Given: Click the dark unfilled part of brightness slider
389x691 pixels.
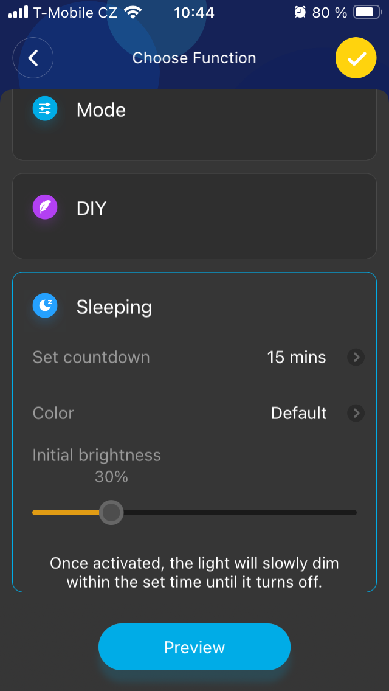Looking at the screenshot, I should 243,513.
